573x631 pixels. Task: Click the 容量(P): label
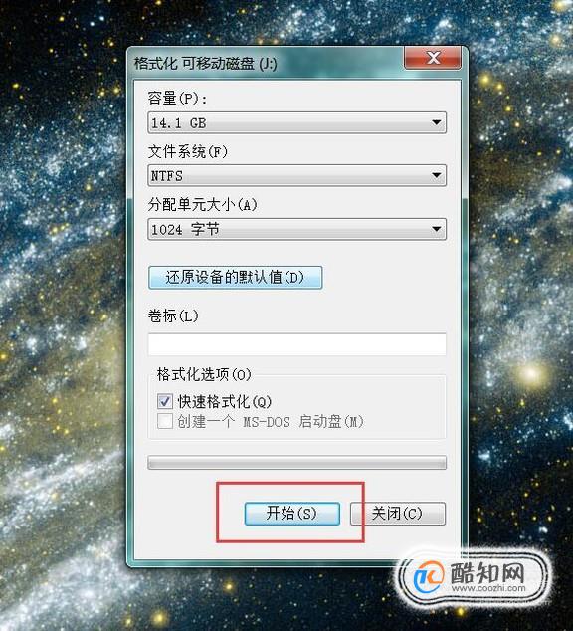pyautogui.click(x=177, y=98)
